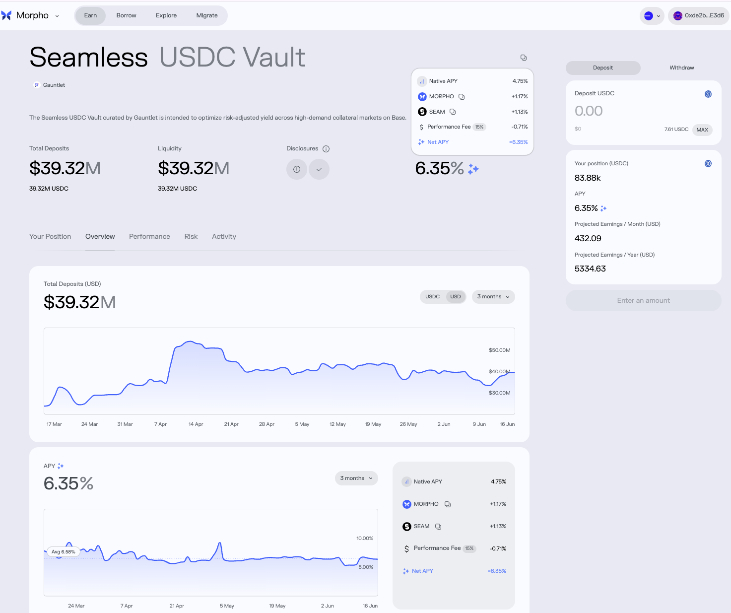Open the Explore section

(166, 15)
